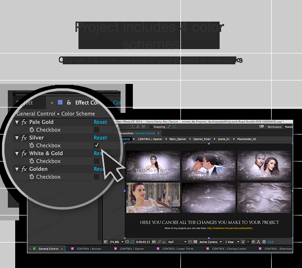Take a snapshot with the camera icon

(x=154, y=242)
